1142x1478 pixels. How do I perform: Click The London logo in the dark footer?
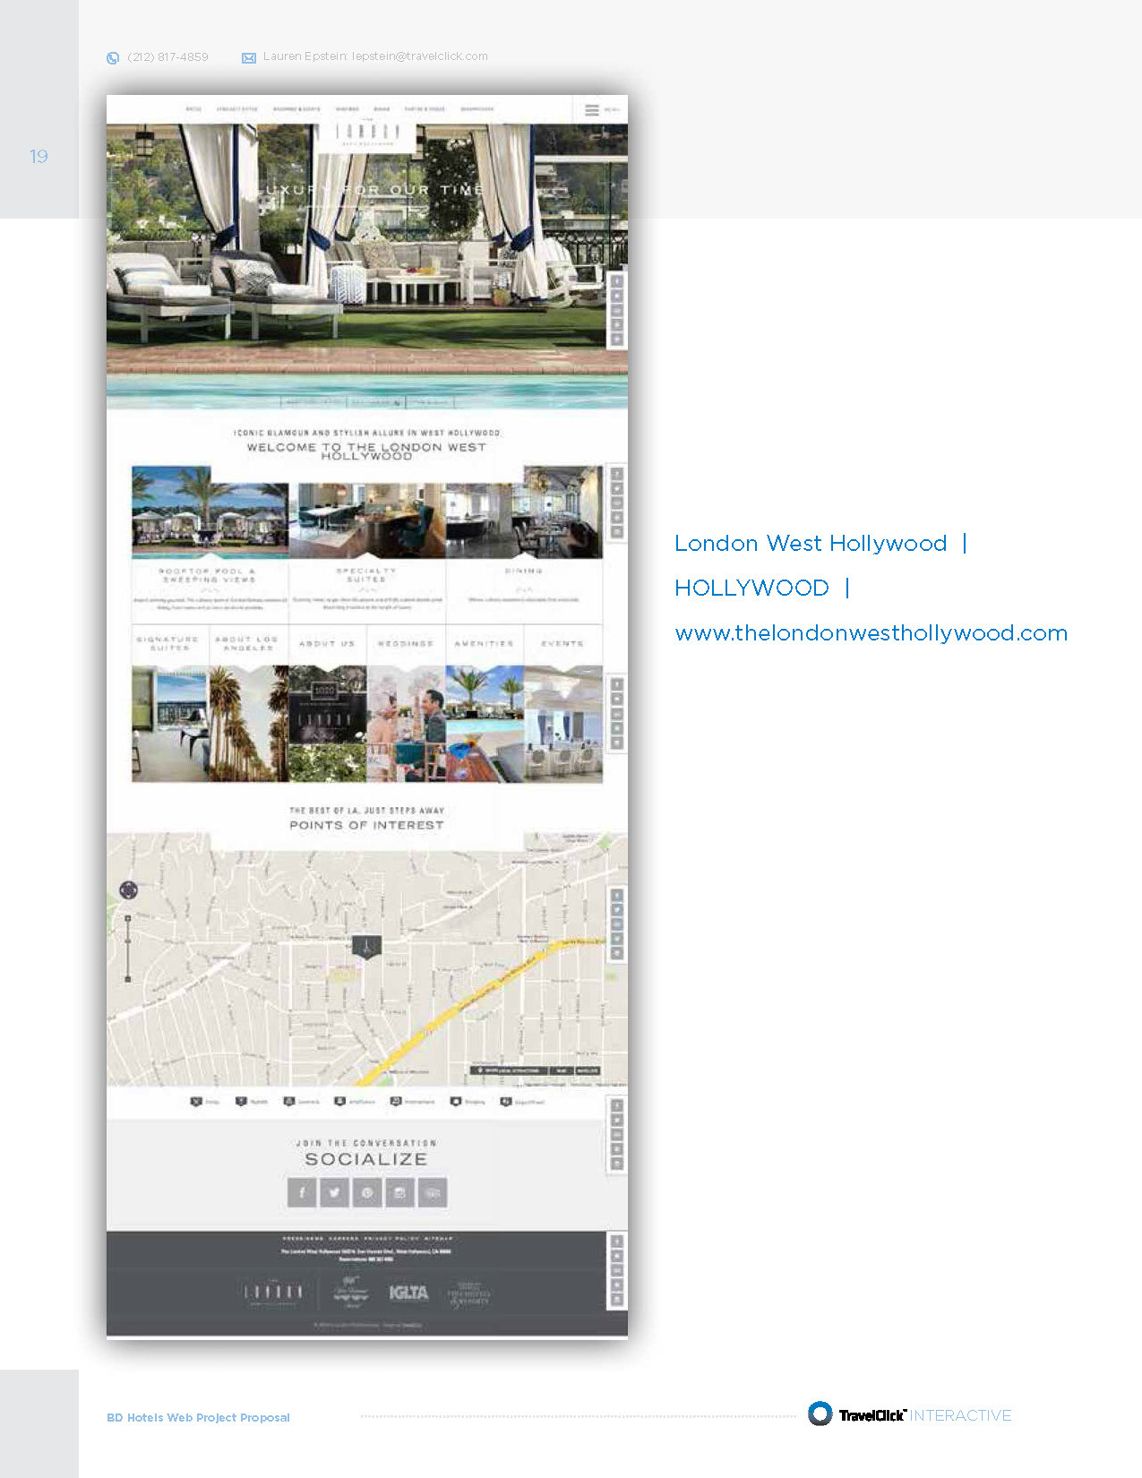[274, 1293]
